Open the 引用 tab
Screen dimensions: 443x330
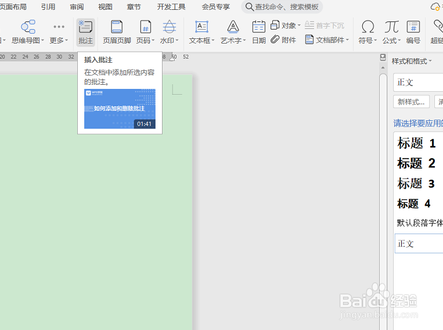(x=48, y=7)
